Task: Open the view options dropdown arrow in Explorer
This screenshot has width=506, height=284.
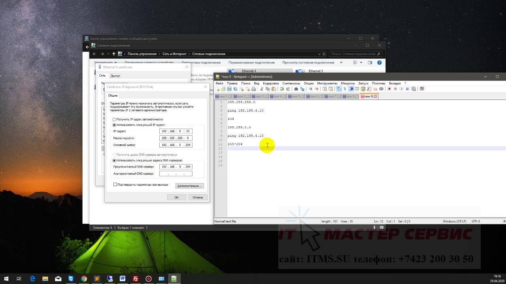Action: pyautogui.click(x=361, y=62)
